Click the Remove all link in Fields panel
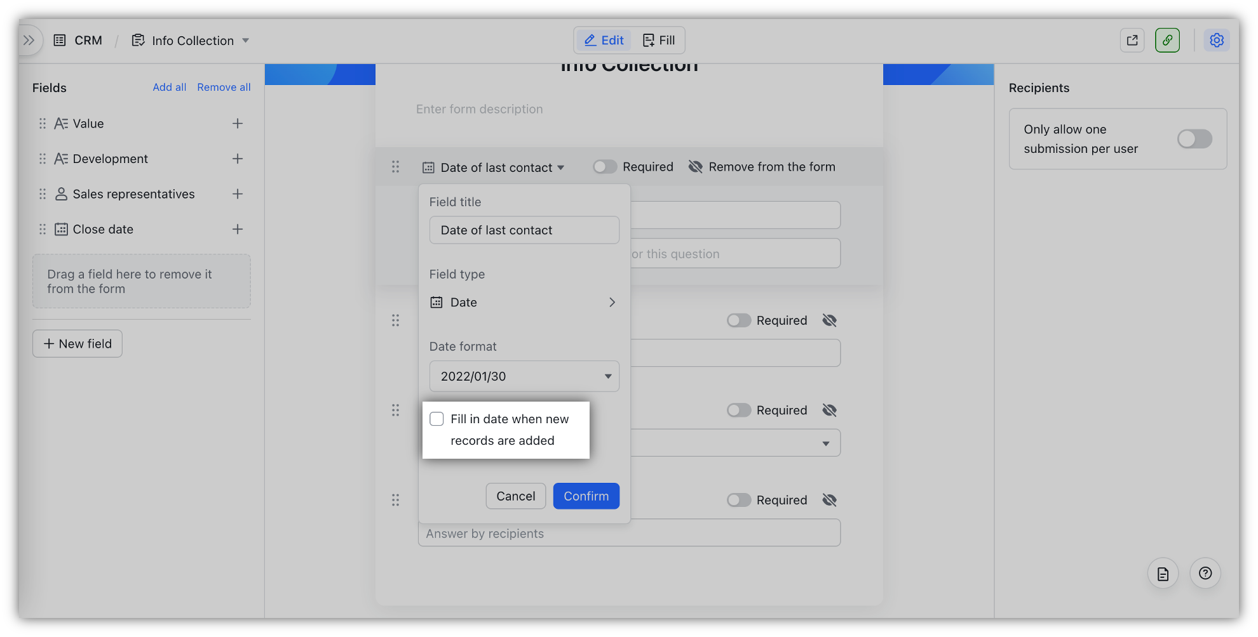1258x637 pixels. click(224, 87)
